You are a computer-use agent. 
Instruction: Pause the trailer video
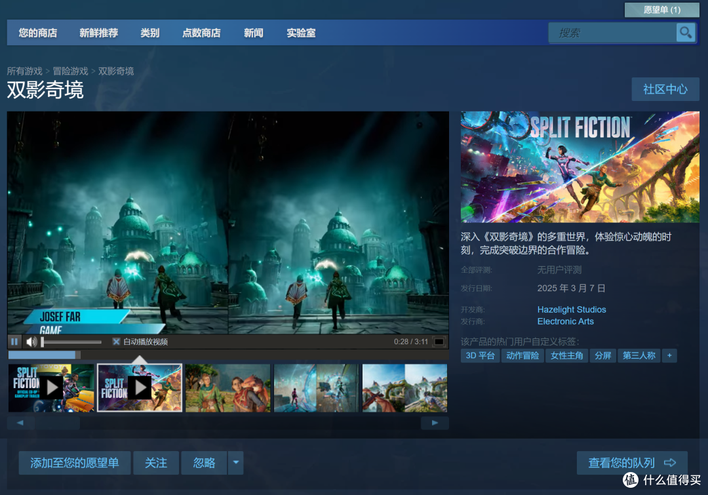point(14,342)
